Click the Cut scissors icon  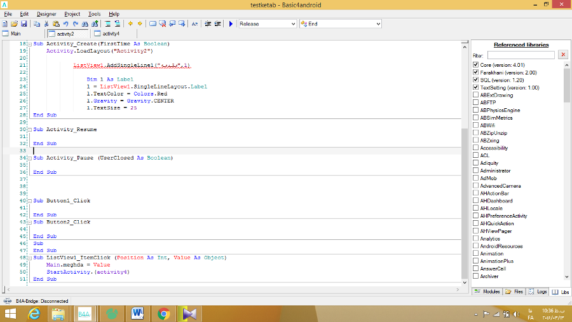(47, 24)
